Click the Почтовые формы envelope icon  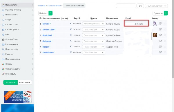(3, 59)
